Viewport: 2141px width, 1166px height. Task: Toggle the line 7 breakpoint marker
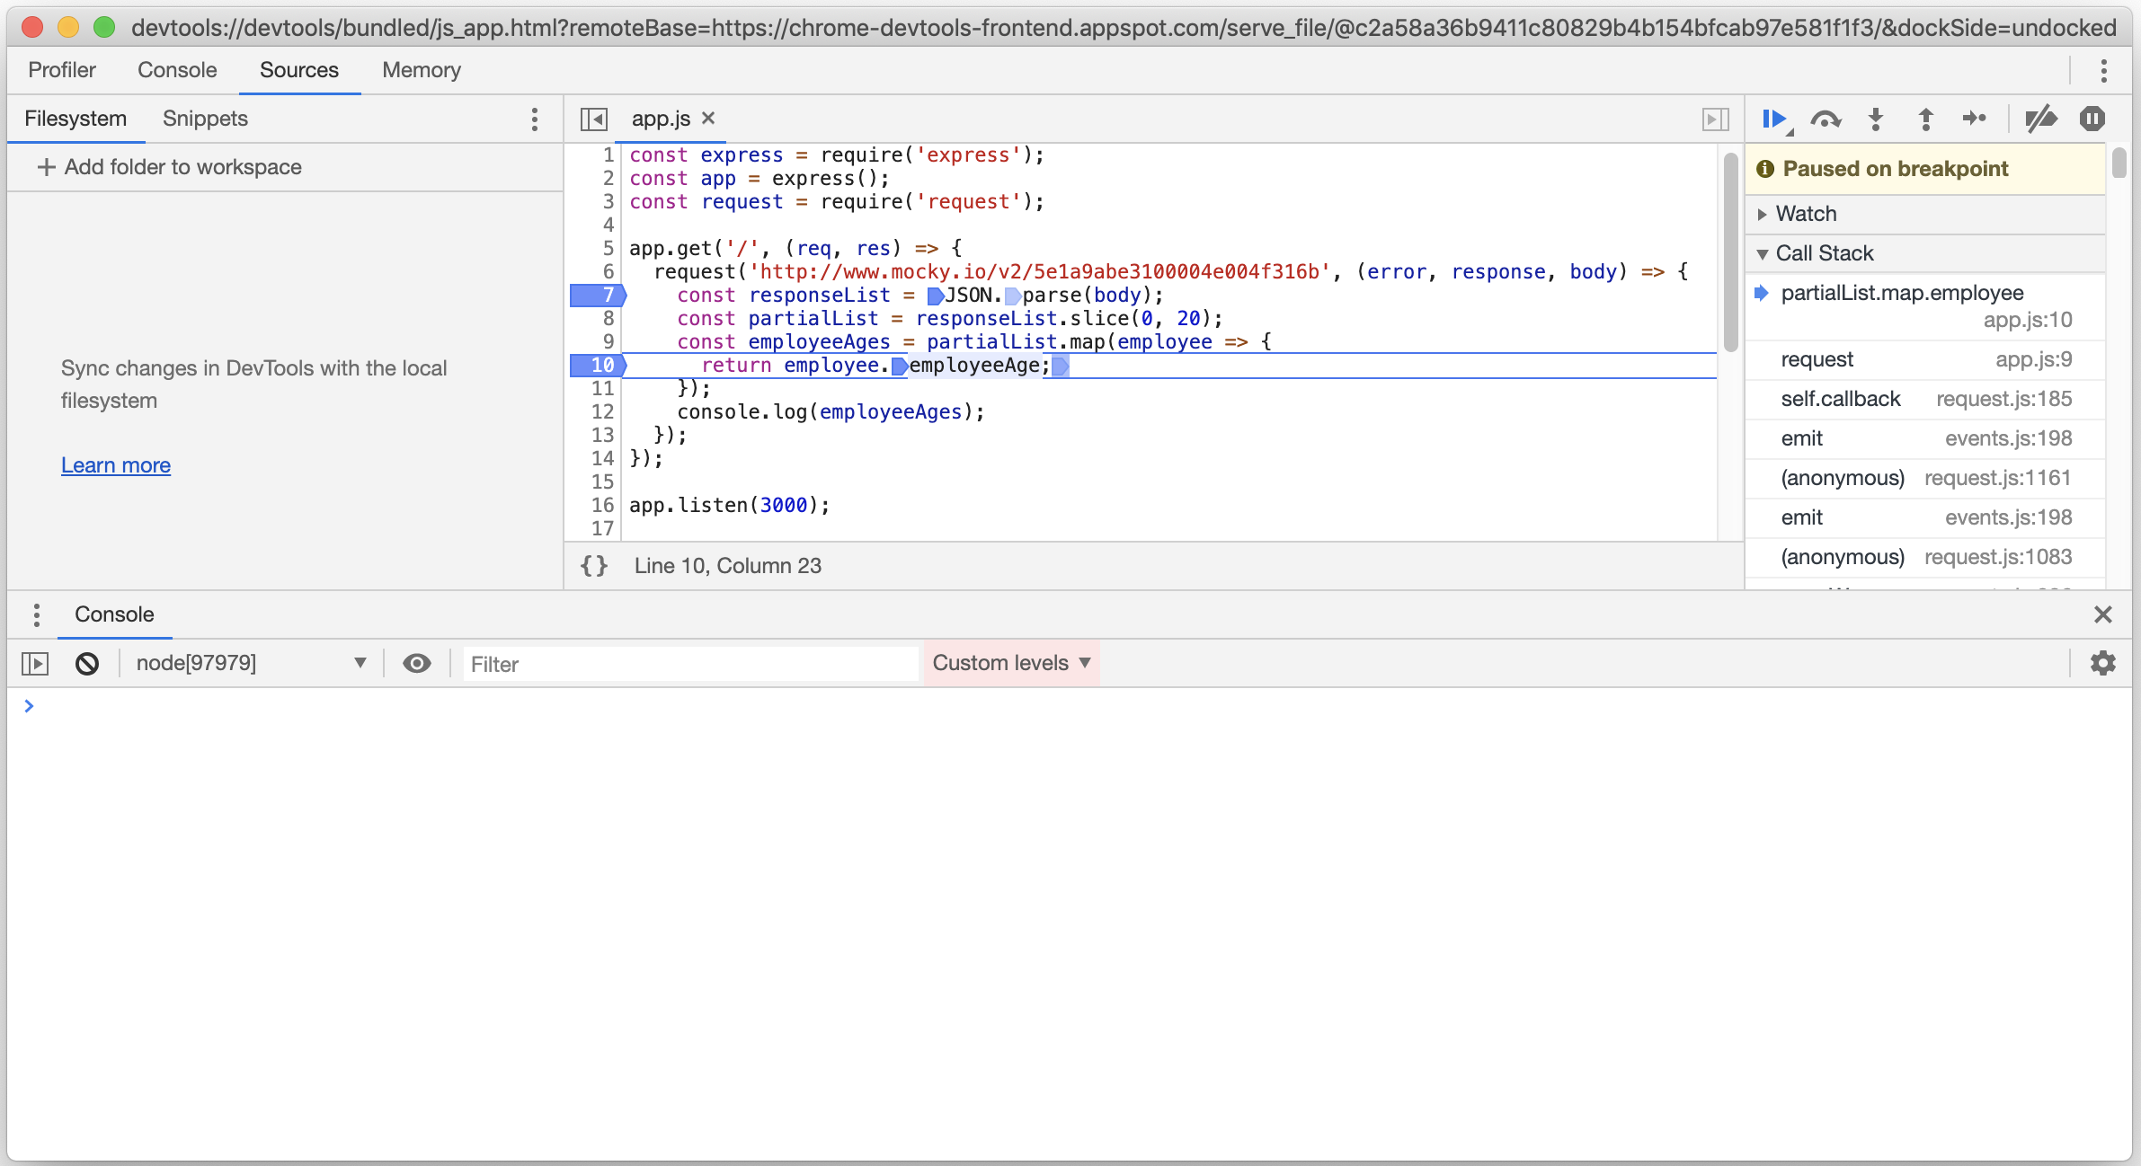point(598,295)
